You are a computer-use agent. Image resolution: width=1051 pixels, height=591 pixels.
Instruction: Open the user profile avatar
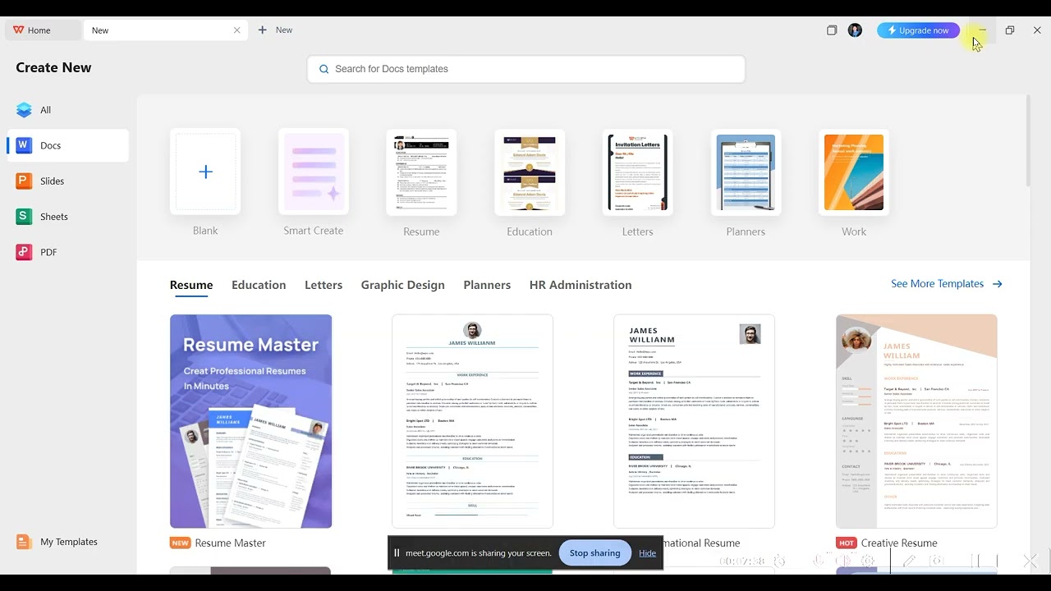(x=855, y=30)
